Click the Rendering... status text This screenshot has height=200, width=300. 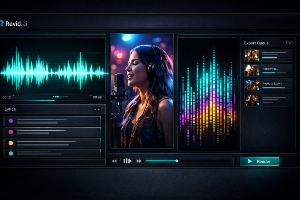(x=270, y=69)
